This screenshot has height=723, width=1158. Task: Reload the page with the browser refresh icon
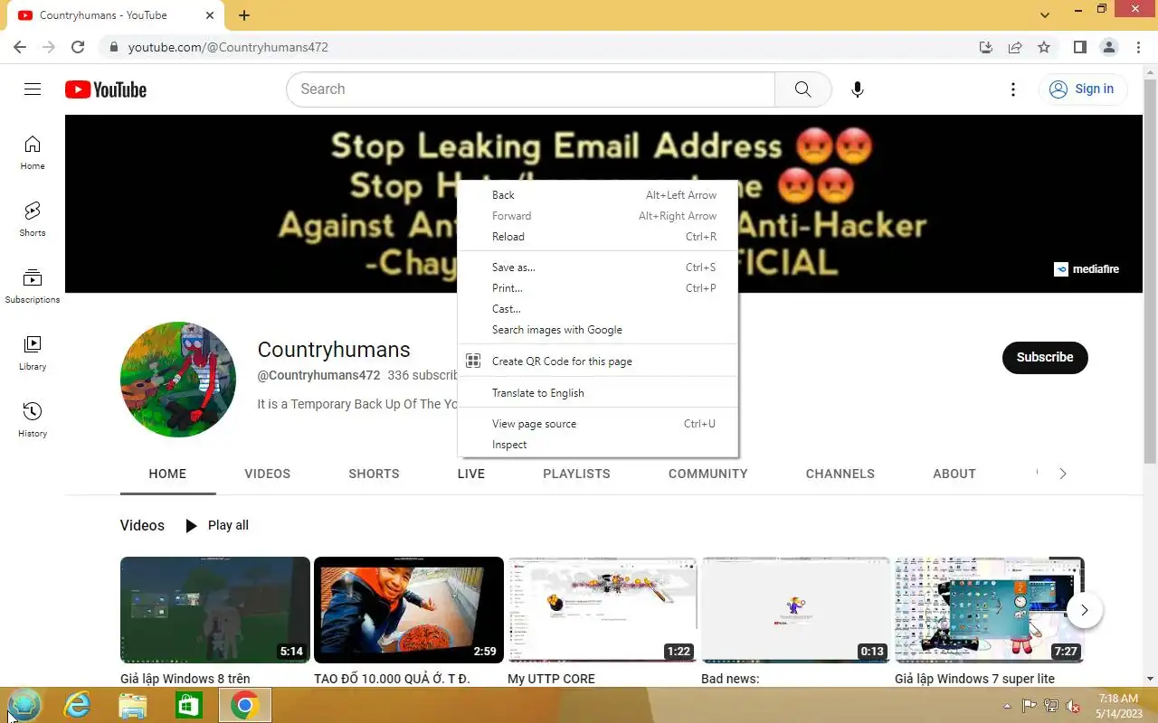click(x=78, y=47)
